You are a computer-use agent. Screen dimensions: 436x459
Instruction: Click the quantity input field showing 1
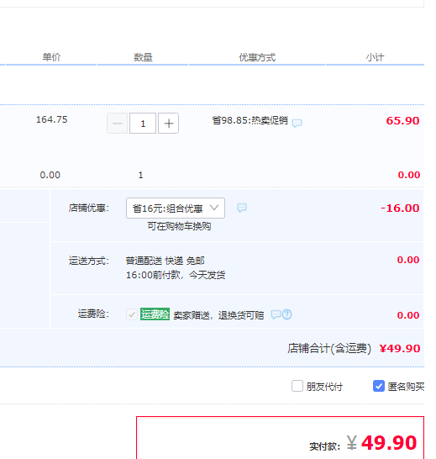143,124
